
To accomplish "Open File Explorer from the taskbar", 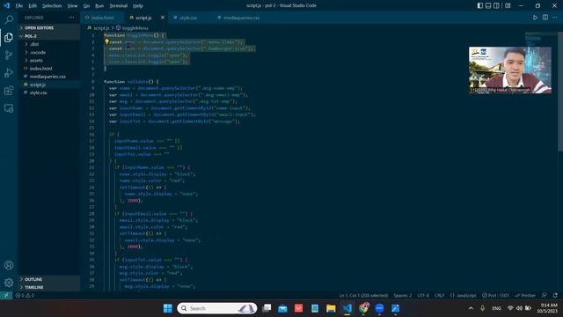I will (331, 308).
